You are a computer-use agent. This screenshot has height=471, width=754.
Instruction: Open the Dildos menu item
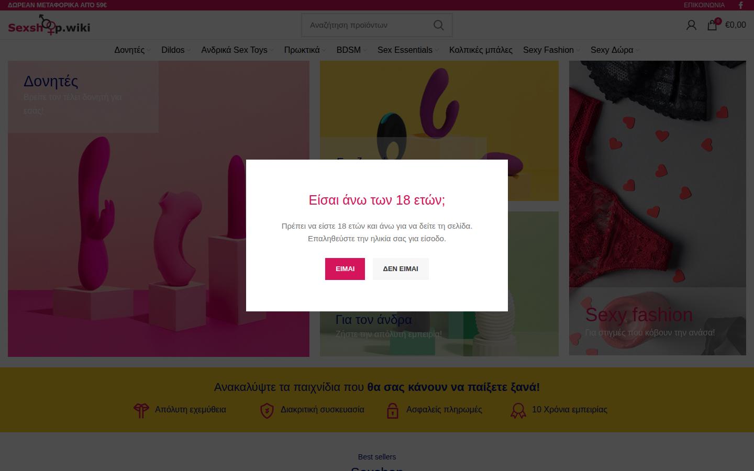click(173, 50)
